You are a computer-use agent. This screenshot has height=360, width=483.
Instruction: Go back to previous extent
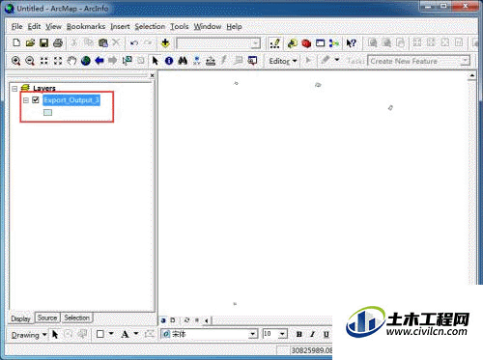[99, 61]
